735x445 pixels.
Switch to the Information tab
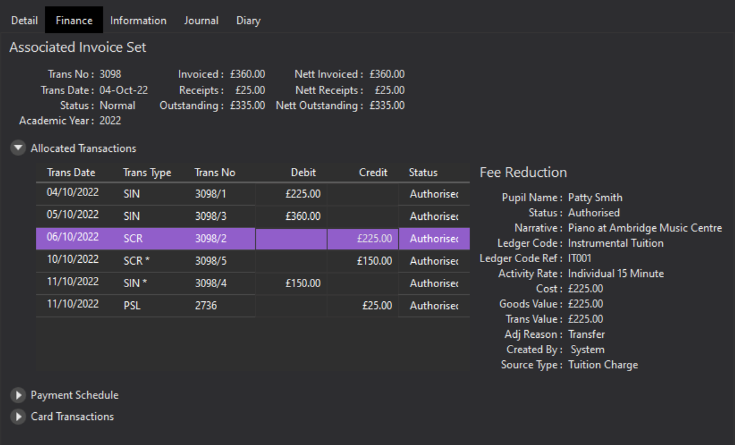[138, 20]
